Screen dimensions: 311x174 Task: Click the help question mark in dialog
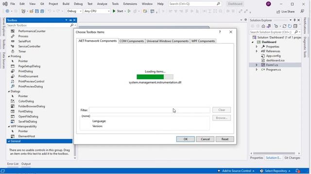coord(220,32)
